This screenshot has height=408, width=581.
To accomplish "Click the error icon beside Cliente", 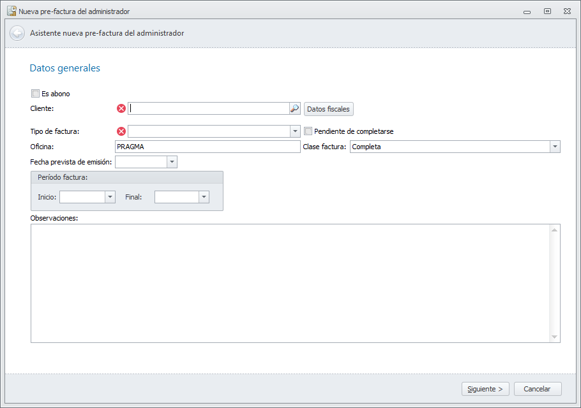I will click(x=121, y=109).
